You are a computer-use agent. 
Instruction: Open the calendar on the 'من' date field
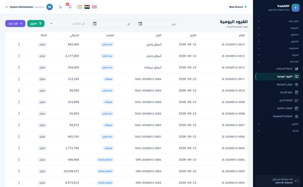tap(140, 24)
